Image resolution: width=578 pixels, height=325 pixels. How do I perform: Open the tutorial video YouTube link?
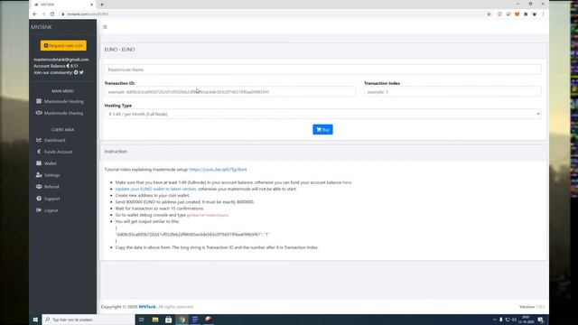coord(218,170)
